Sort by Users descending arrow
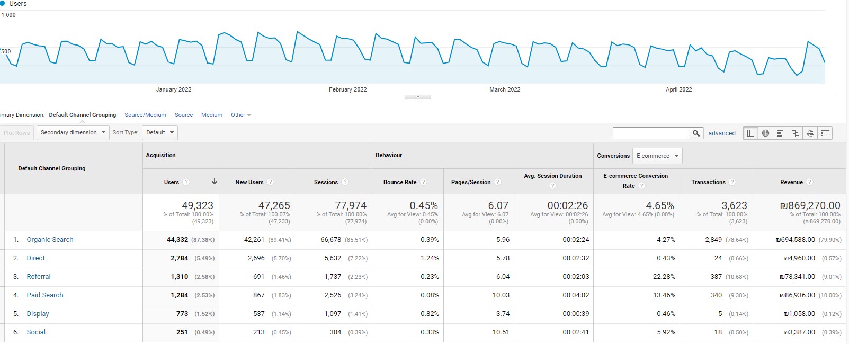Screen dimensions: 849x344 tap(214, 182)
